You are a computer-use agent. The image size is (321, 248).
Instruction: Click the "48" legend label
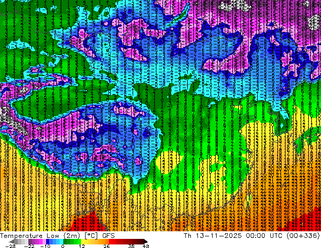tap(146, 246)
